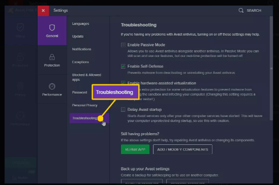The height and width of the screenshot is (185, 279).
Task: Open Languages settings
Action: click(x=80, y=24)
